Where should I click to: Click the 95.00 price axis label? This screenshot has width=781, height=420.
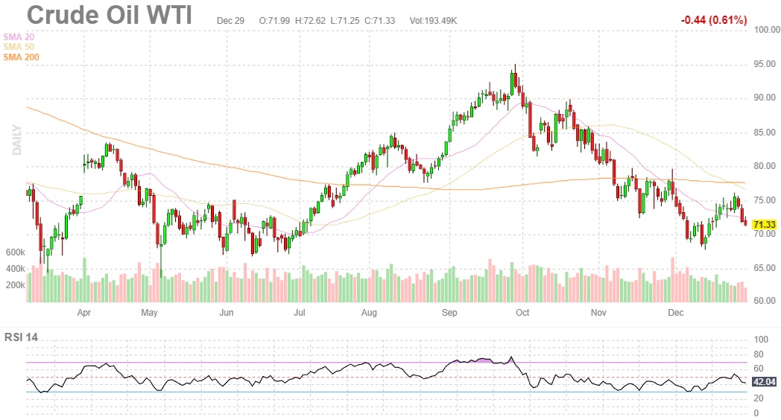pyautogui.click(x=765, y=64)
